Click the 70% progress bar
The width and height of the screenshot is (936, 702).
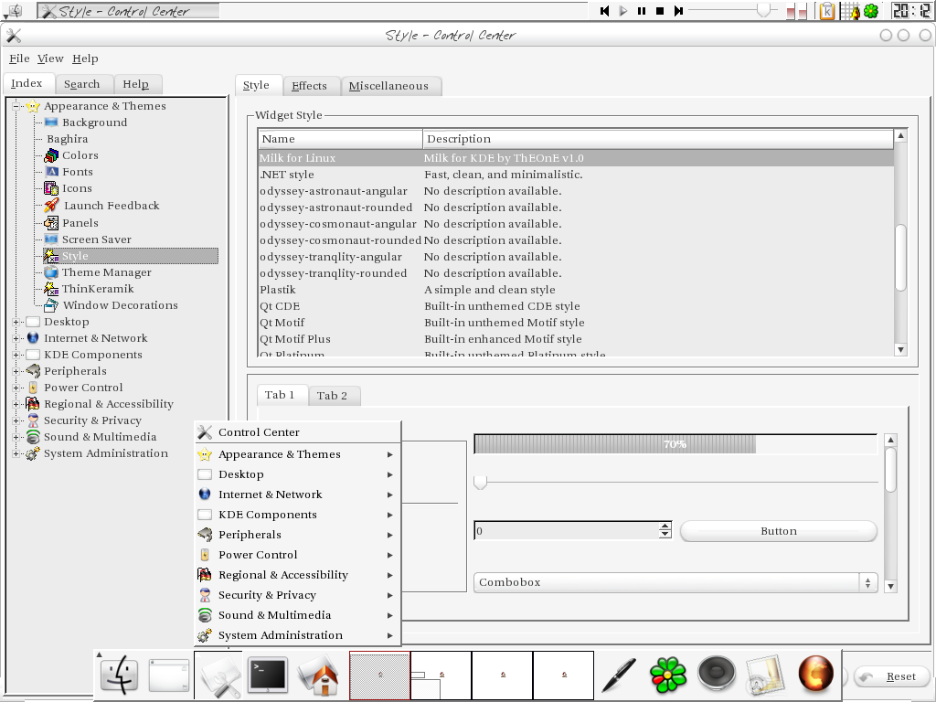(x=675, y=444)
